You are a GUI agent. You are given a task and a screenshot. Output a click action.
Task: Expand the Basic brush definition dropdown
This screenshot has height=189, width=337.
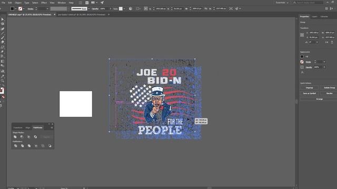pos(89,9)
